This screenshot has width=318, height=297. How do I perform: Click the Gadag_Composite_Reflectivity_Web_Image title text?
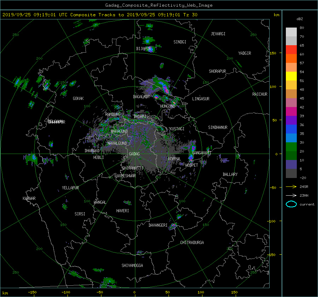point(159,5)
